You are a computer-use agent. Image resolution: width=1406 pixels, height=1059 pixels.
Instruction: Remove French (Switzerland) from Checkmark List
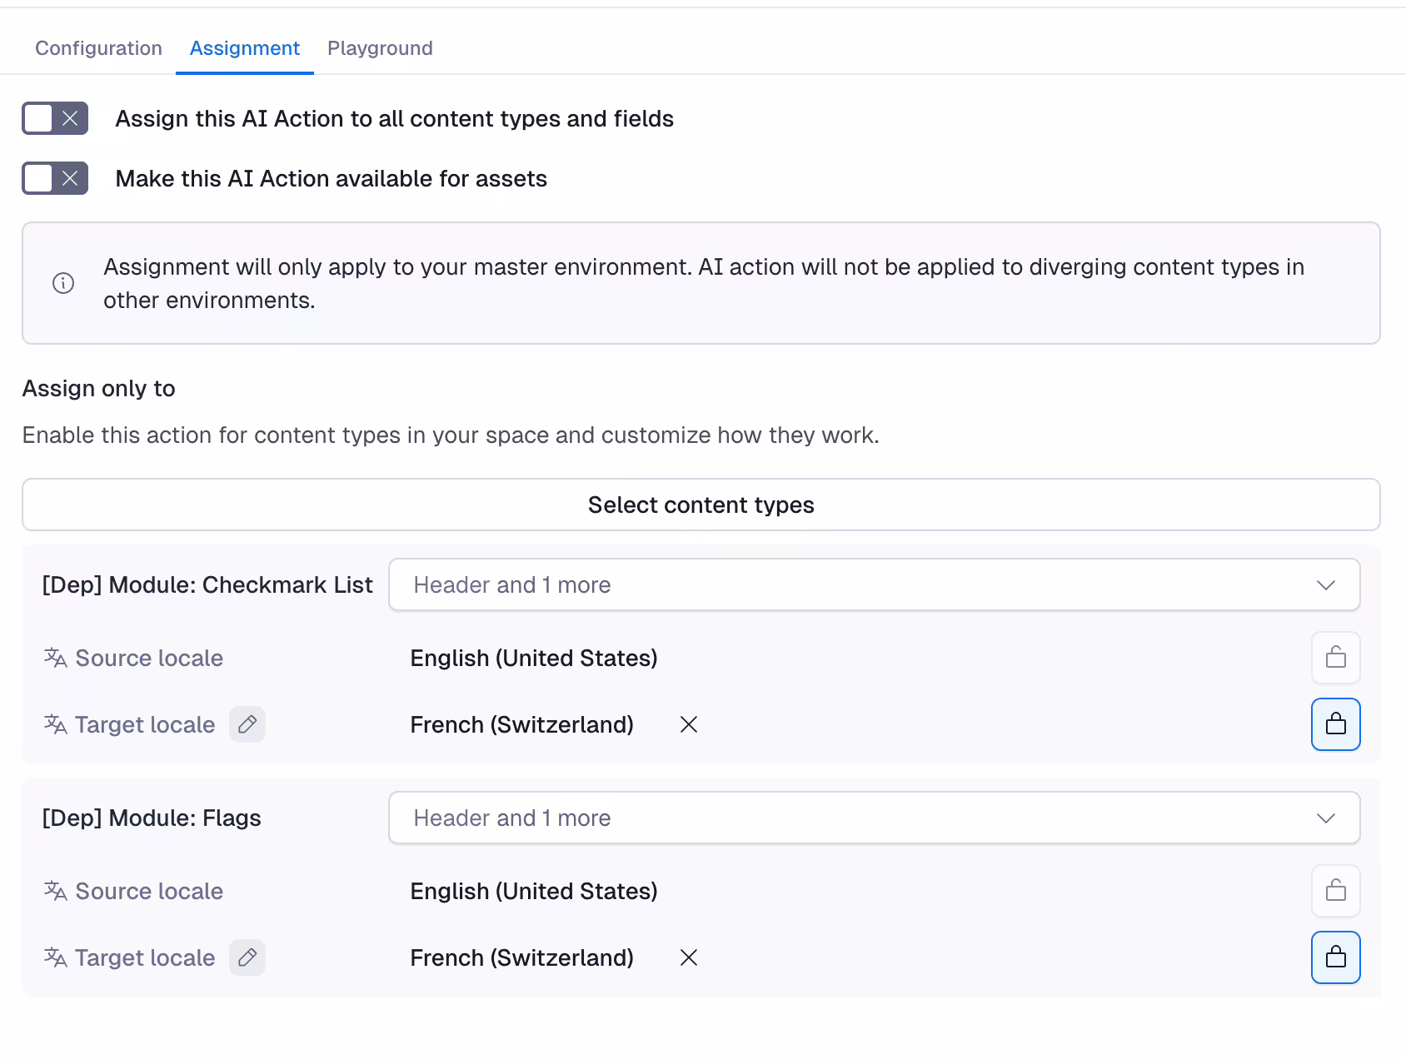click(689, 724)
